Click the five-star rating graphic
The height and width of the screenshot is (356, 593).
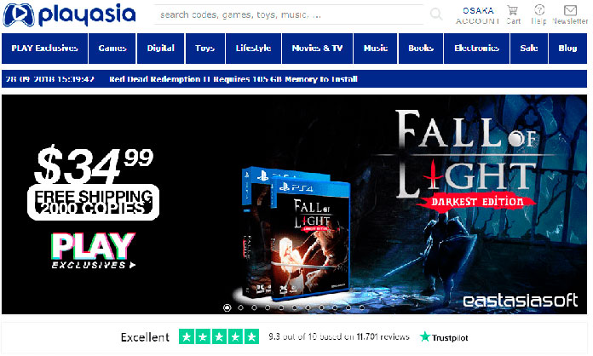[219, 336]
